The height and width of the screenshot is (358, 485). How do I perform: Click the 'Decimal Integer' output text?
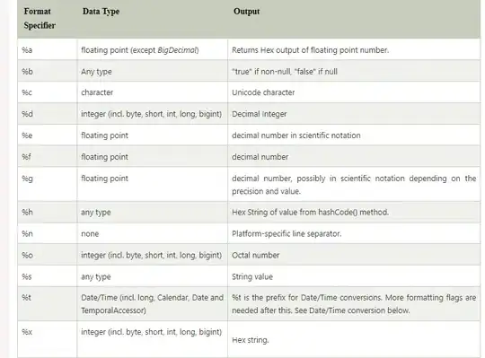point(260,114)
